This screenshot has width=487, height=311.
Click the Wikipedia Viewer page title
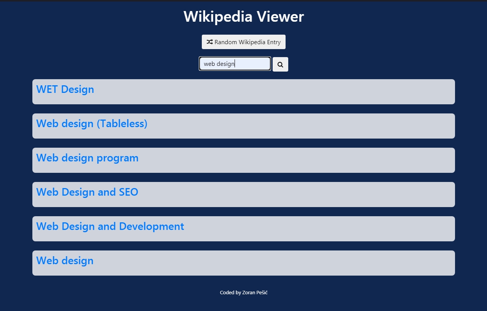(x=243, y=16)
